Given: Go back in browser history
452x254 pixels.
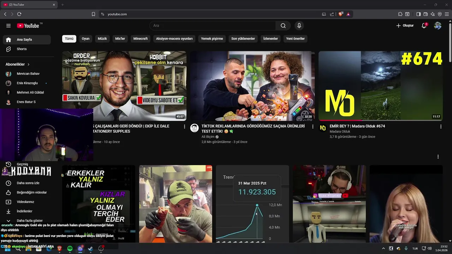Looking at the screenshot, I should pyautogui.click(x=5, y=14).
